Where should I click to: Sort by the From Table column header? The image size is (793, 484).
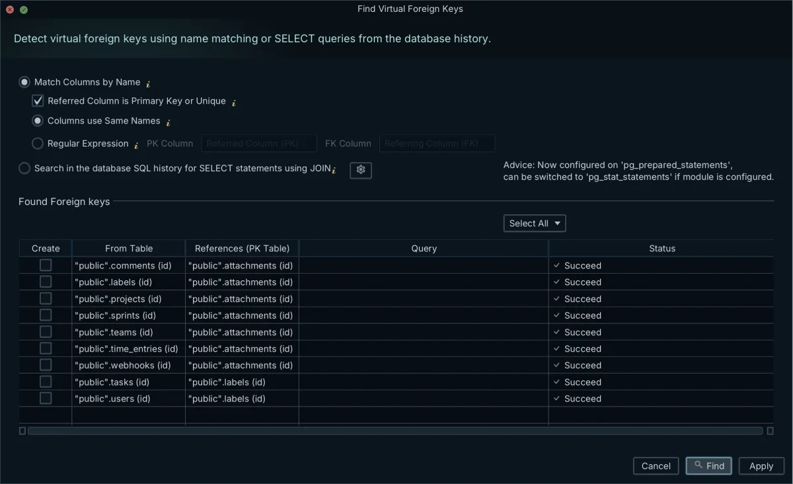pyautogui.click(x=129, y=249)
